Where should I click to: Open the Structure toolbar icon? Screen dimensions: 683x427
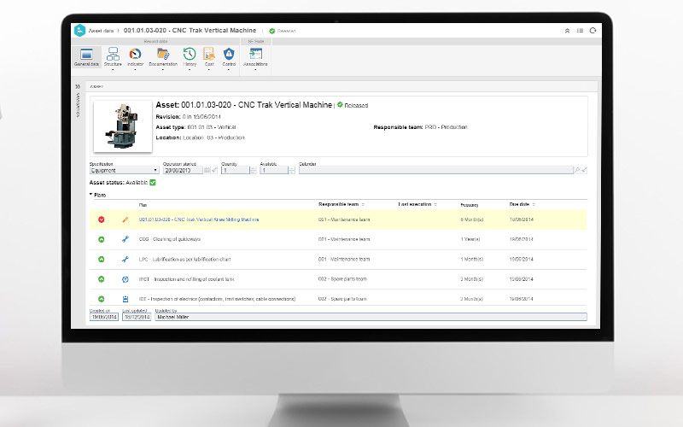tap(112, 56)
